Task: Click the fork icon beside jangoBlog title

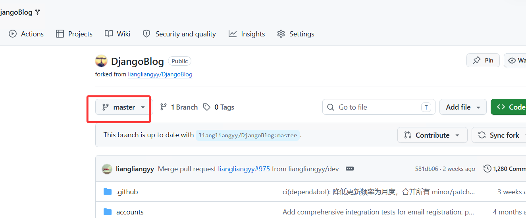Action: coord(38,12)
